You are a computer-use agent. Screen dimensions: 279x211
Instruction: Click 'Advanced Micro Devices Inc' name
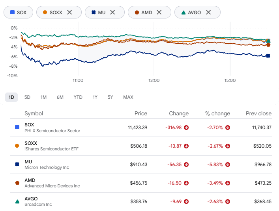(52, 186)
